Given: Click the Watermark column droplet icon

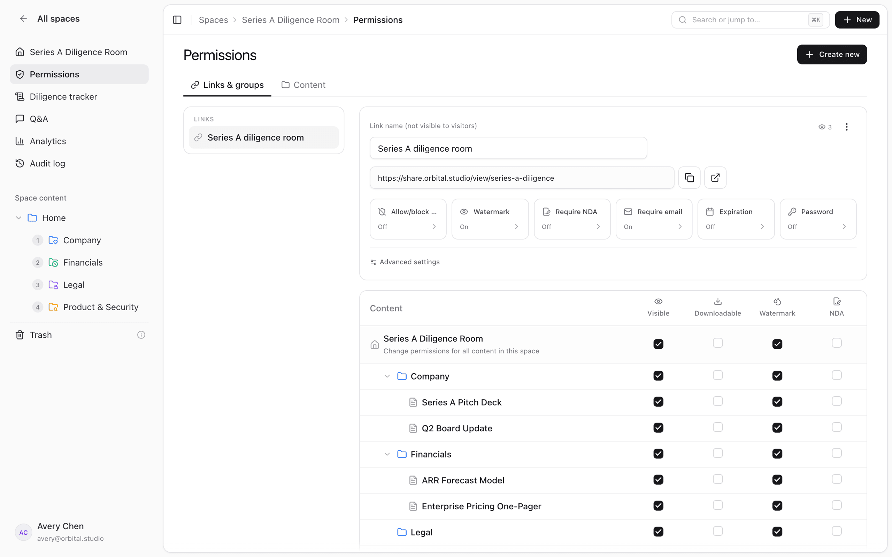Looking at the screenshot, I should click(777, 302).
